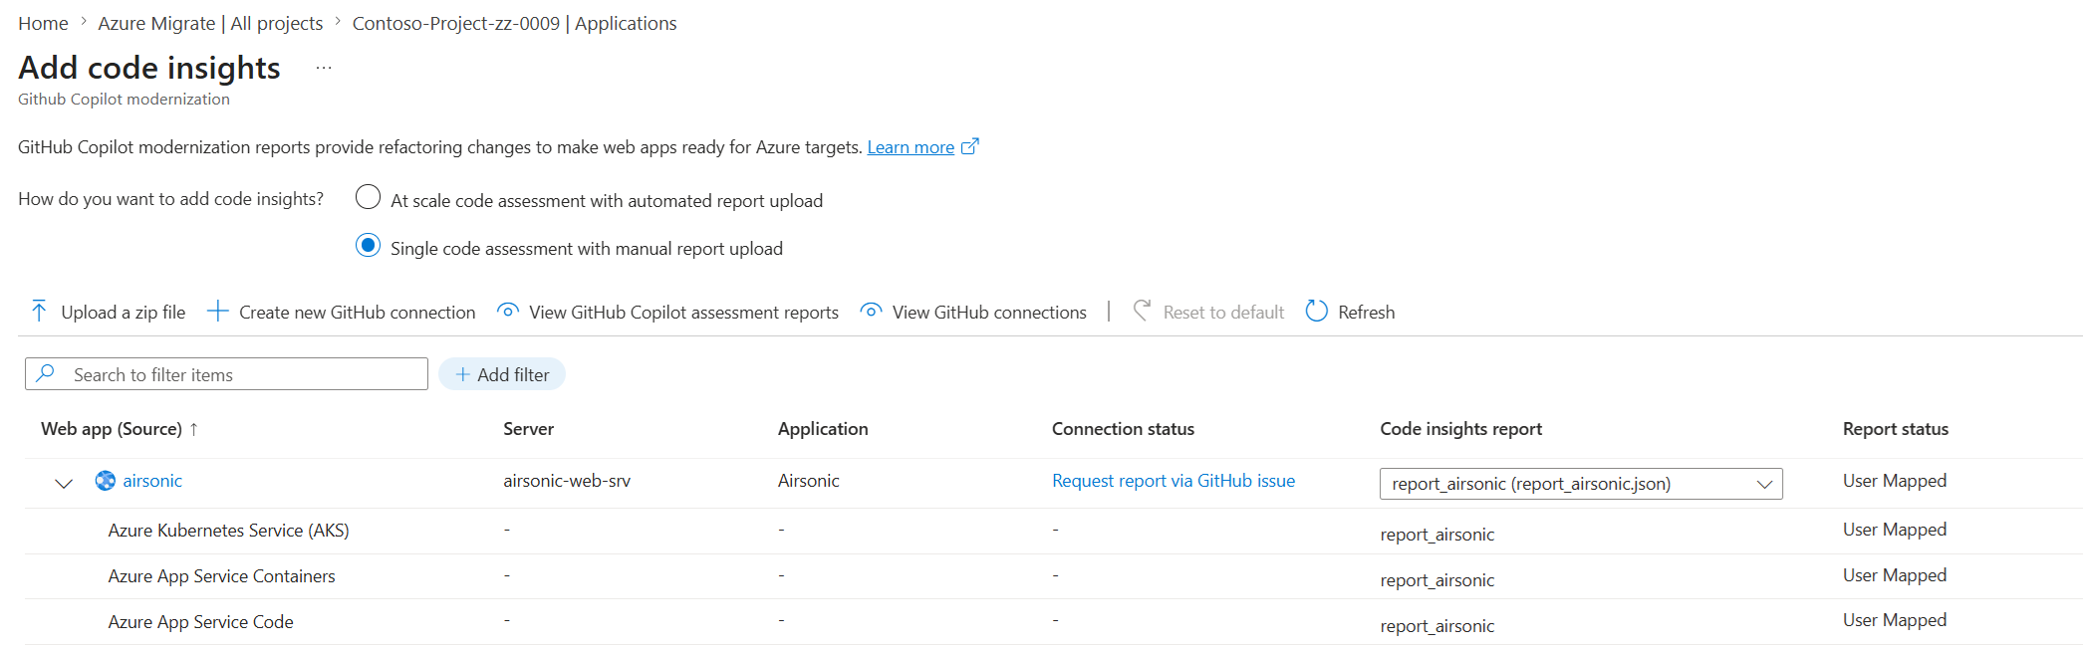Click the eye icon for View GitHub connections

(x=871, y=311)
